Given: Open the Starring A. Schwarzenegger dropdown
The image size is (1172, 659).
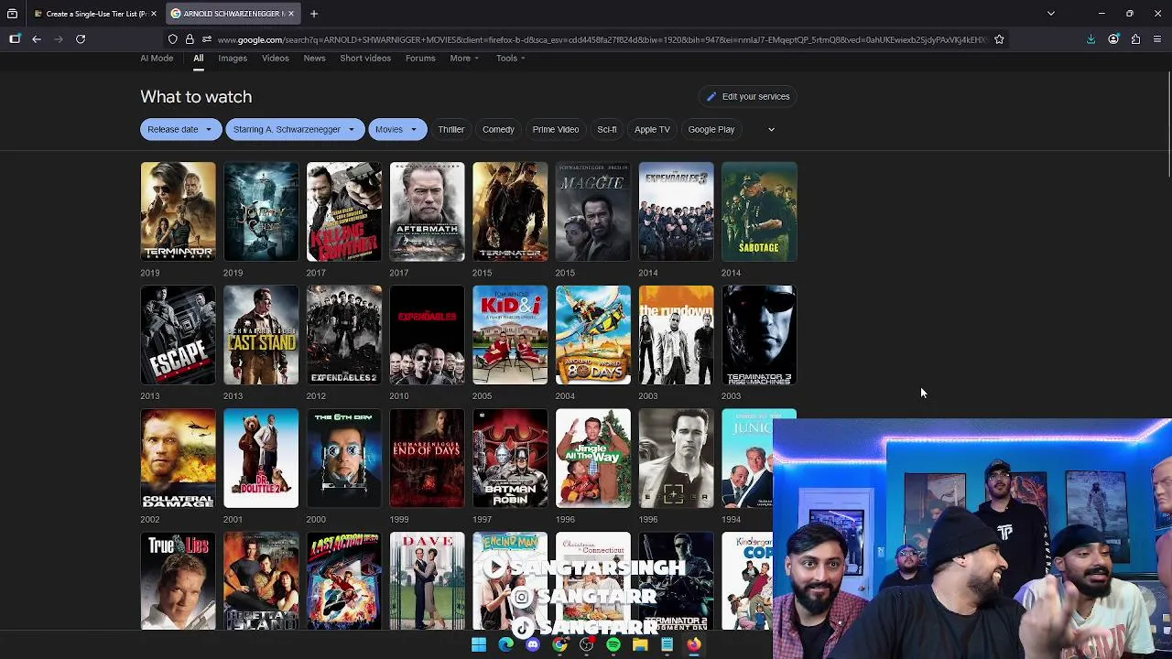Looking at the screenshot, I should coord(295,130).
